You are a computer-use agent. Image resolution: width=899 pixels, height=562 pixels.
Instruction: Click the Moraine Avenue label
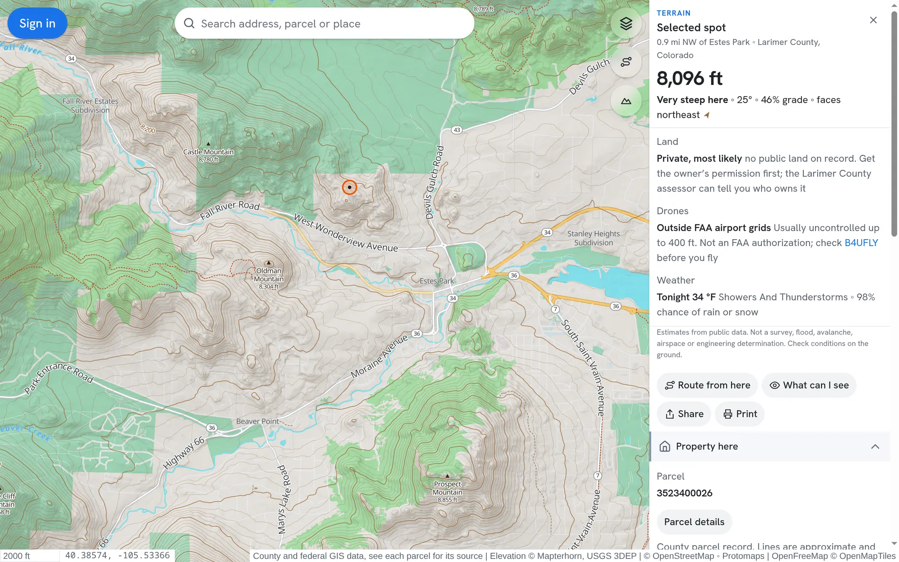pos(378,356)
